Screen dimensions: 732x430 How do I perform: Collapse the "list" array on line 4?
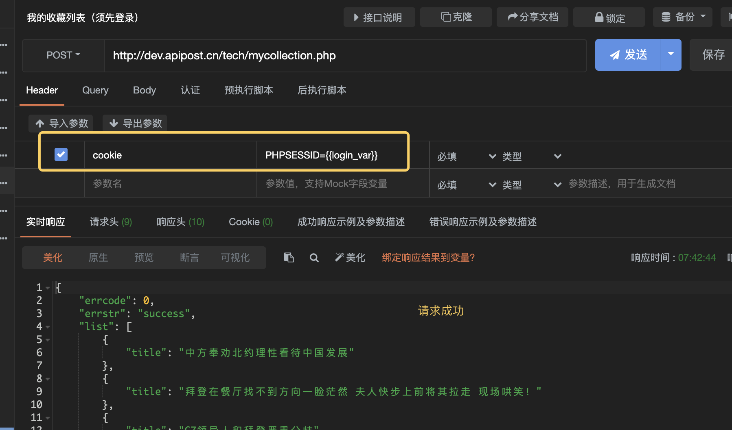[x=48, y=327]
